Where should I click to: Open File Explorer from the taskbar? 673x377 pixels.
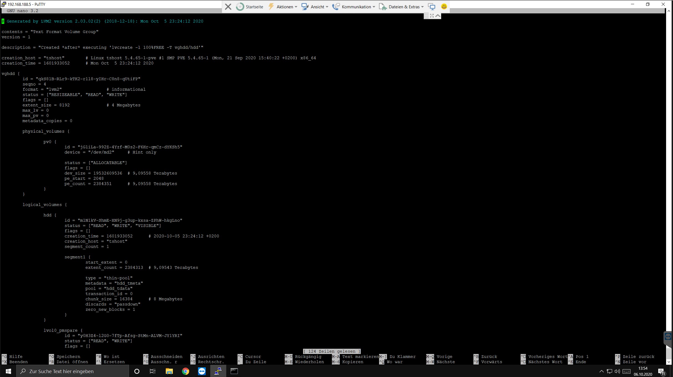click(x=169, y=371)
